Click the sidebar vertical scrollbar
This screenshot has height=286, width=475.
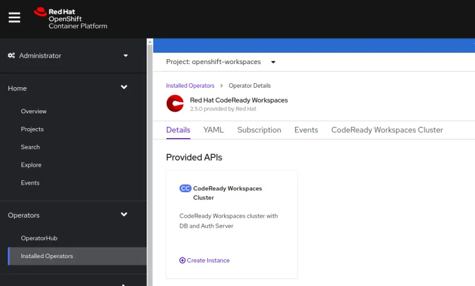[150, 160]
